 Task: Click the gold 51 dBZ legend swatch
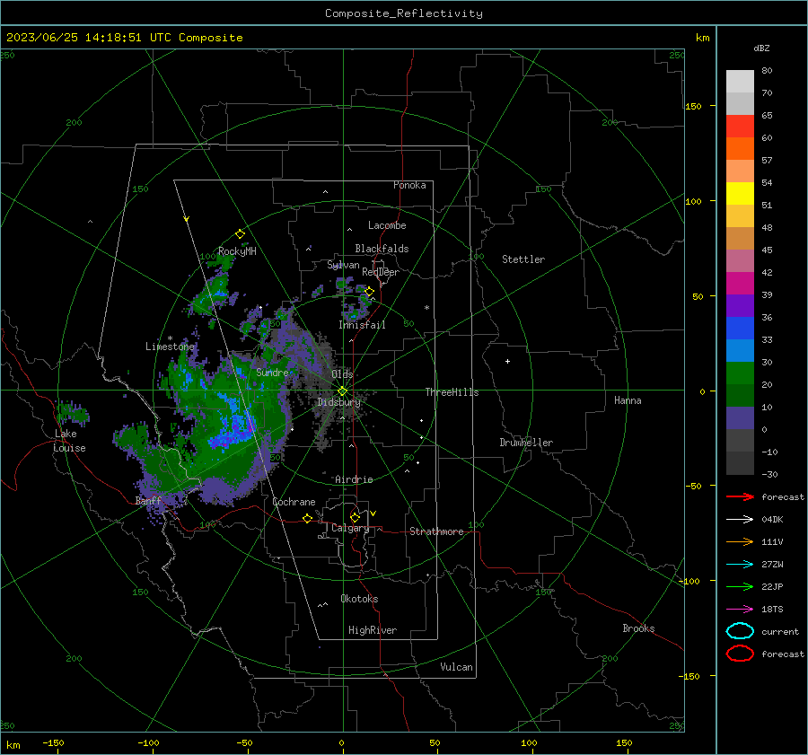click(740, 216)
